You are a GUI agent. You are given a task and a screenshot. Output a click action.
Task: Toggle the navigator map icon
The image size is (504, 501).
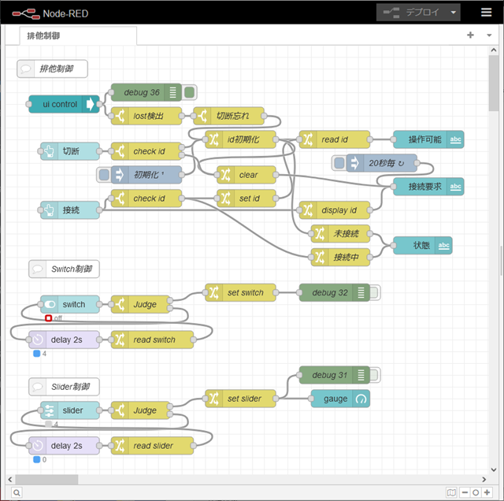coord(451,492)
